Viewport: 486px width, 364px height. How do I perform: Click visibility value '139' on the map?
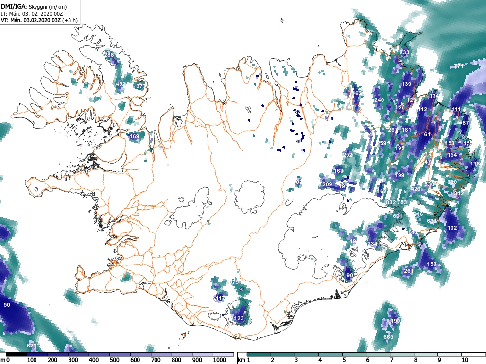click(x=406, y=84)
